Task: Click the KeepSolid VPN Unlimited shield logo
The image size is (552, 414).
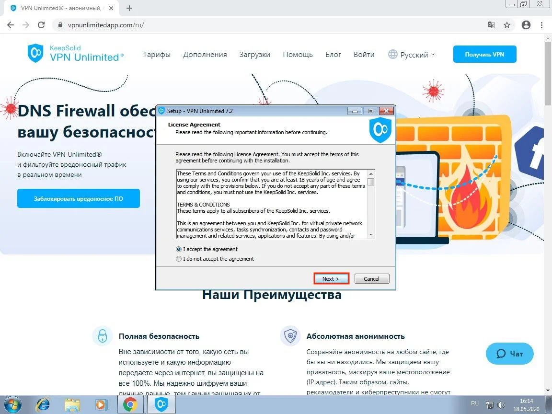Action: (36, 53)
